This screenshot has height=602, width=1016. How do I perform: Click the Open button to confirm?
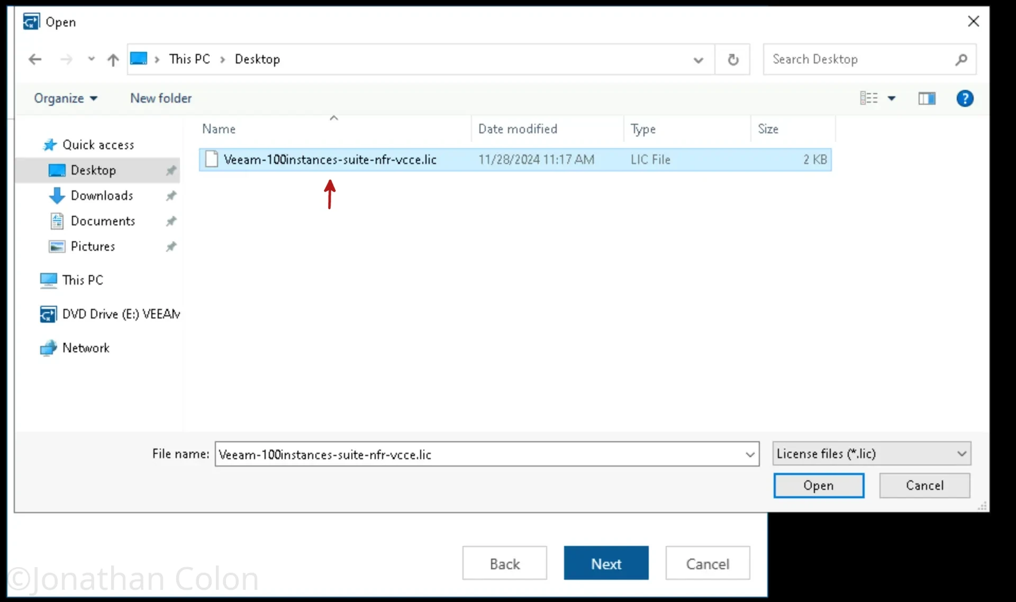pyautogui.click(x=818, y=485)
